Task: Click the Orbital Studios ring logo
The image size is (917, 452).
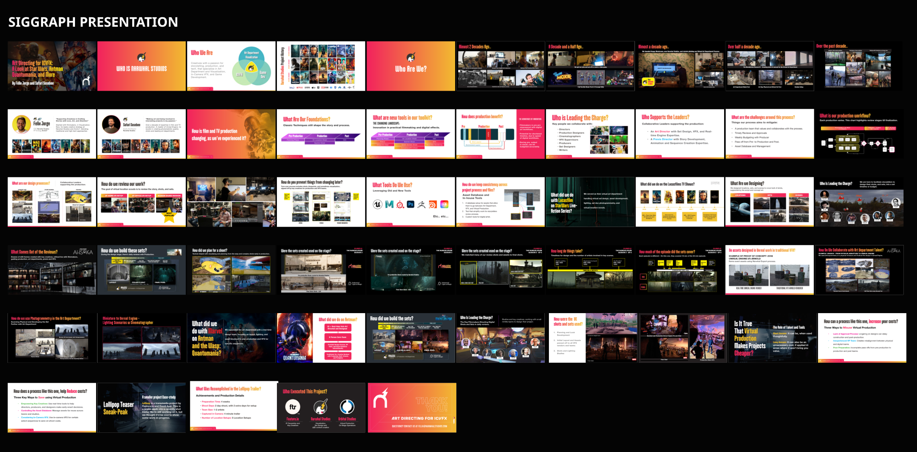Action: pos(347,407)
